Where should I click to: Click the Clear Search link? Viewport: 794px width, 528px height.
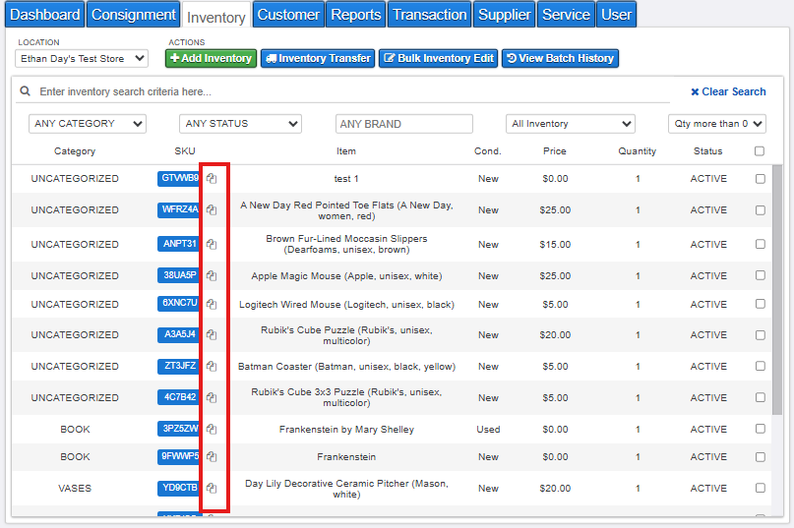(727, 91)
